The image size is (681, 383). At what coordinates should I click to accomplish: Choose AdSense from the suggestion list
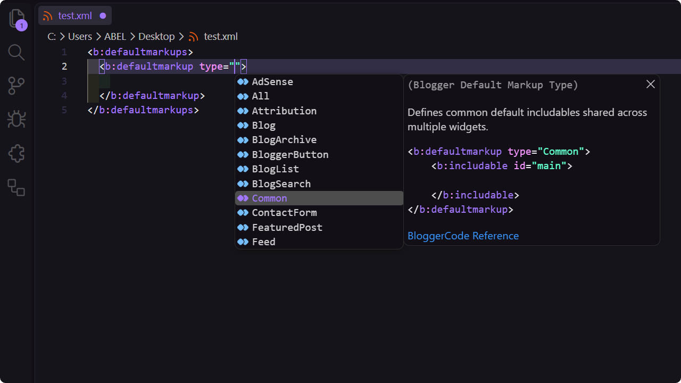click(x=319, y=82)
